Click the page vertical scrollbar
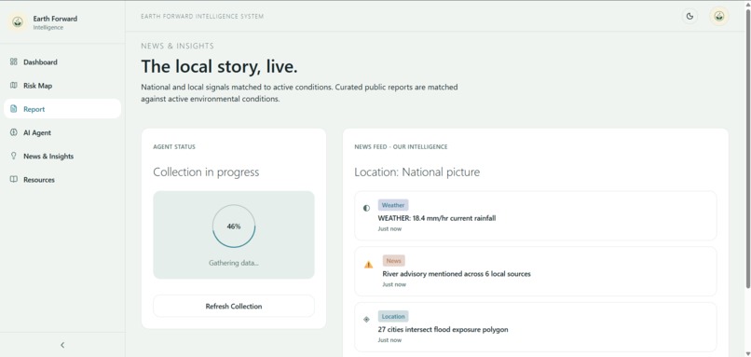751x357 pixels. (747, 148)
